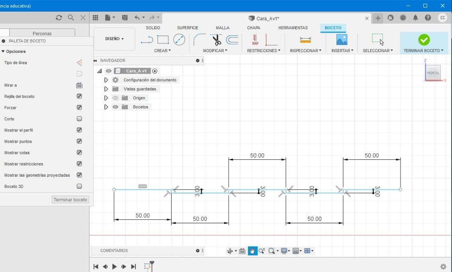Expand the Vistas guardadas node

(106, 89)
